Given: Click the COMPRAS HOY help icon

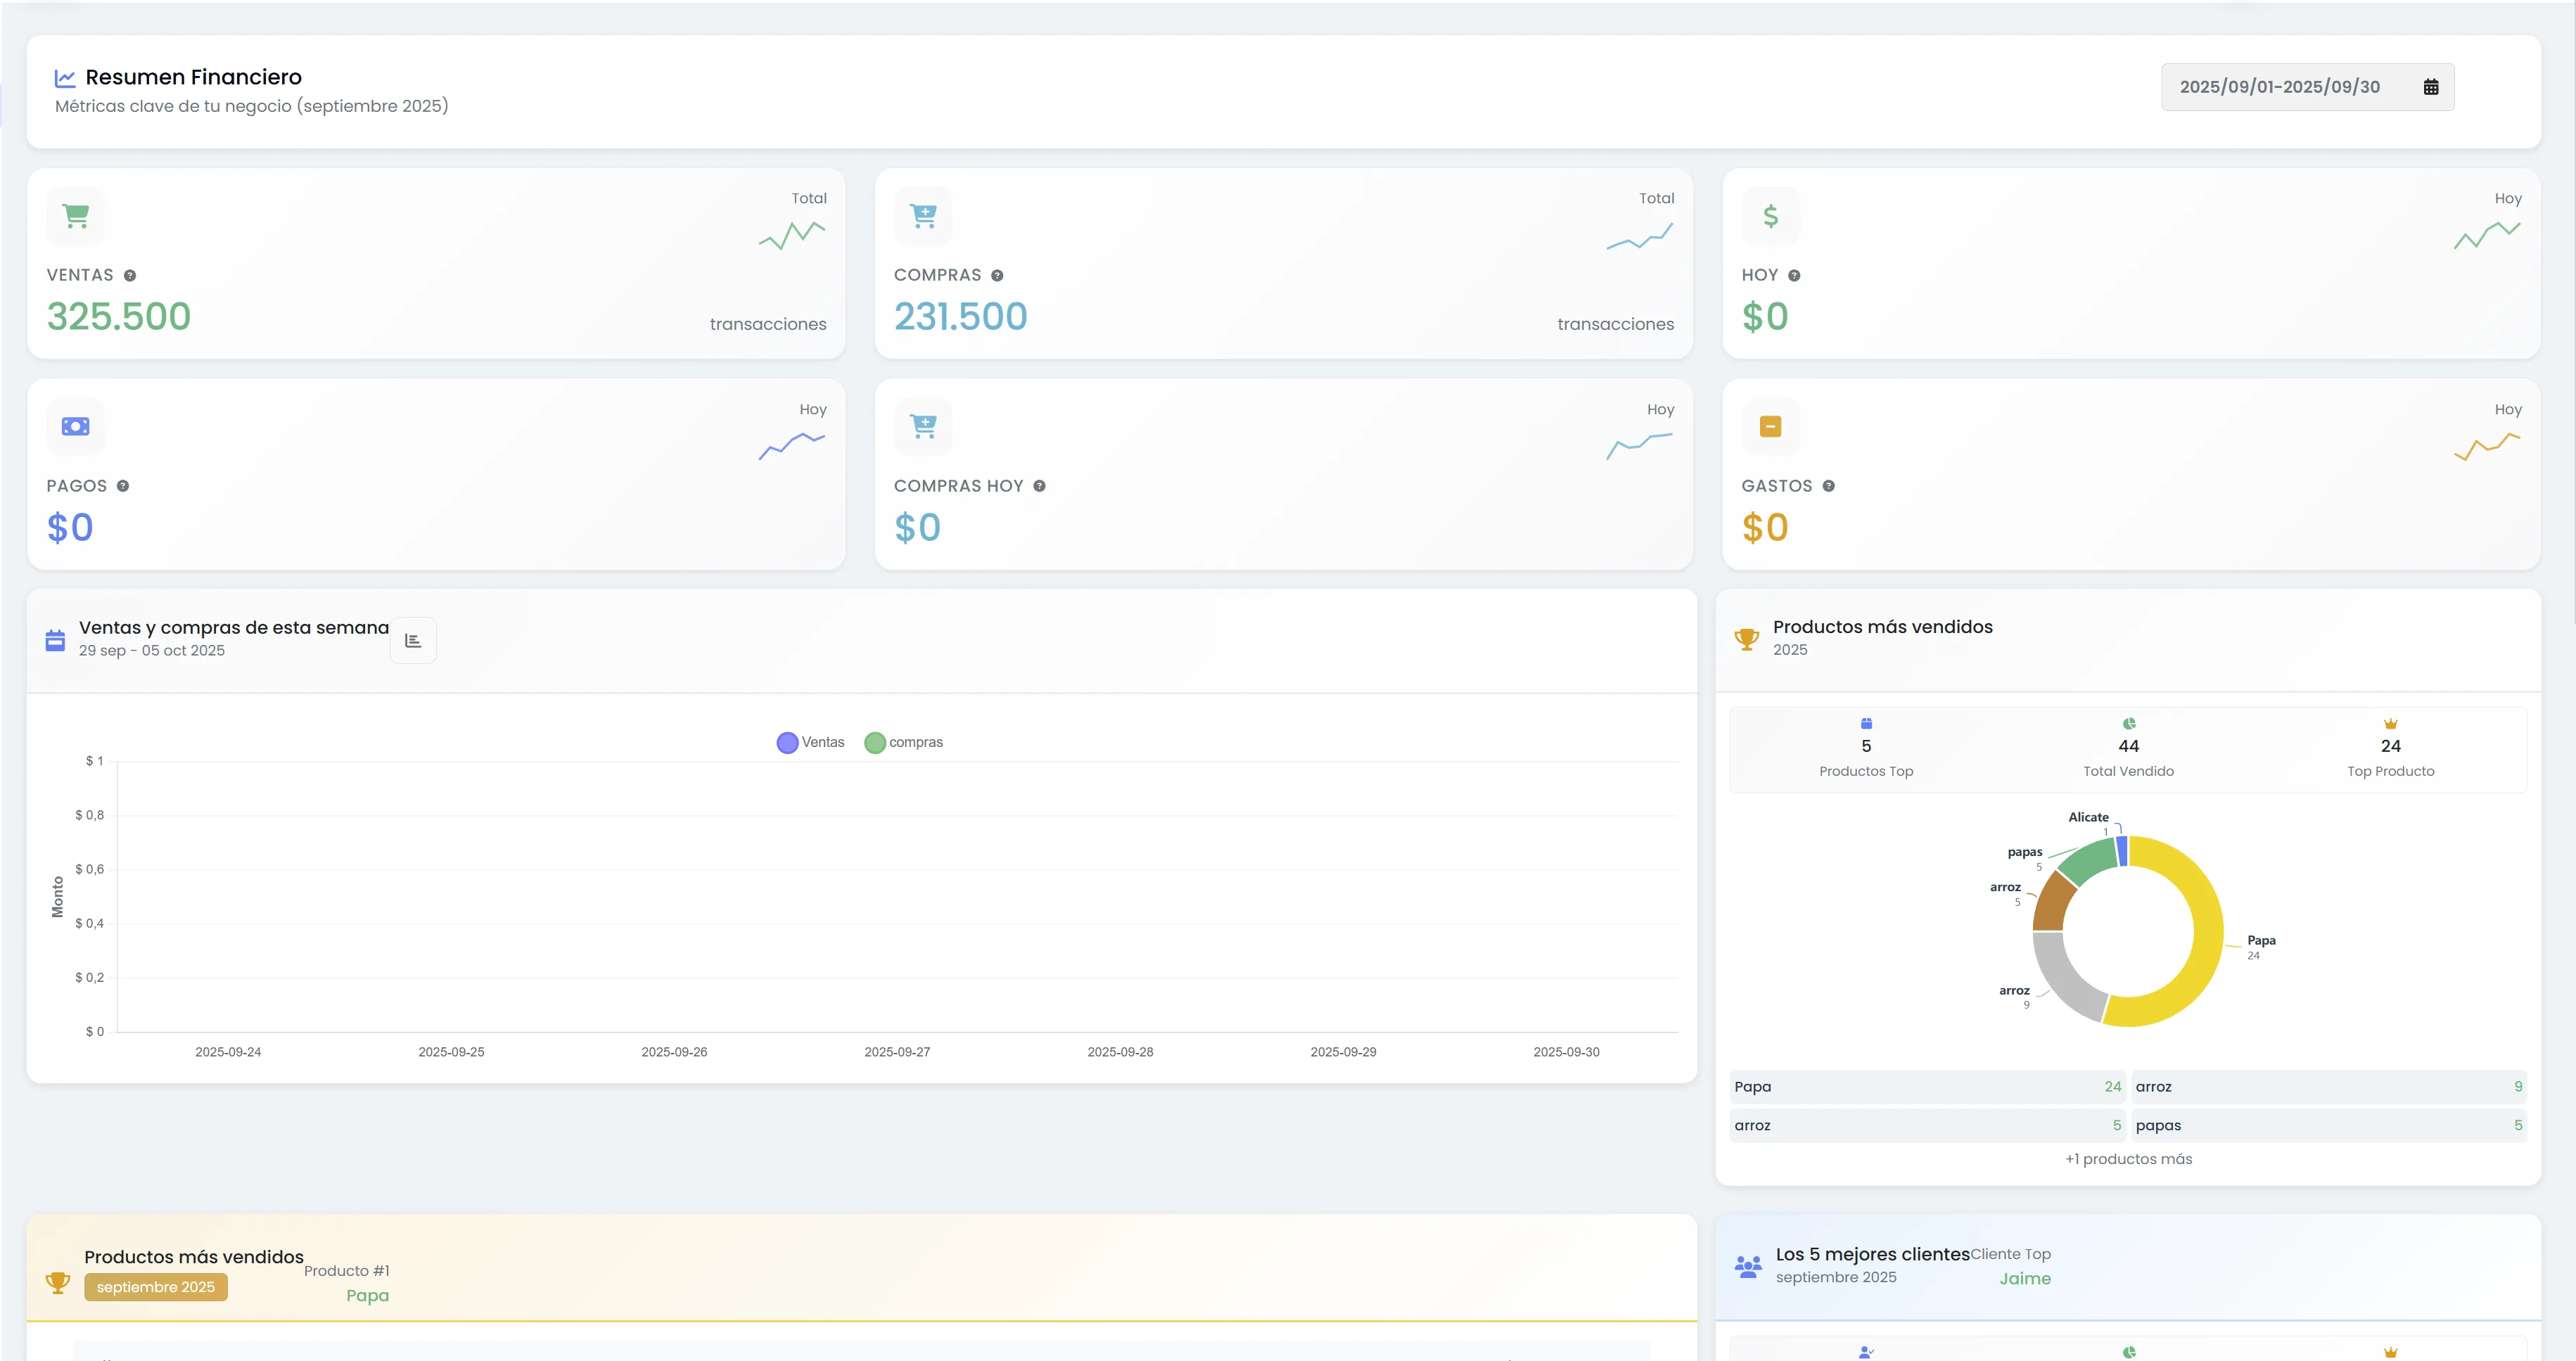Looking at the screenshot, I should [1039, 486].
